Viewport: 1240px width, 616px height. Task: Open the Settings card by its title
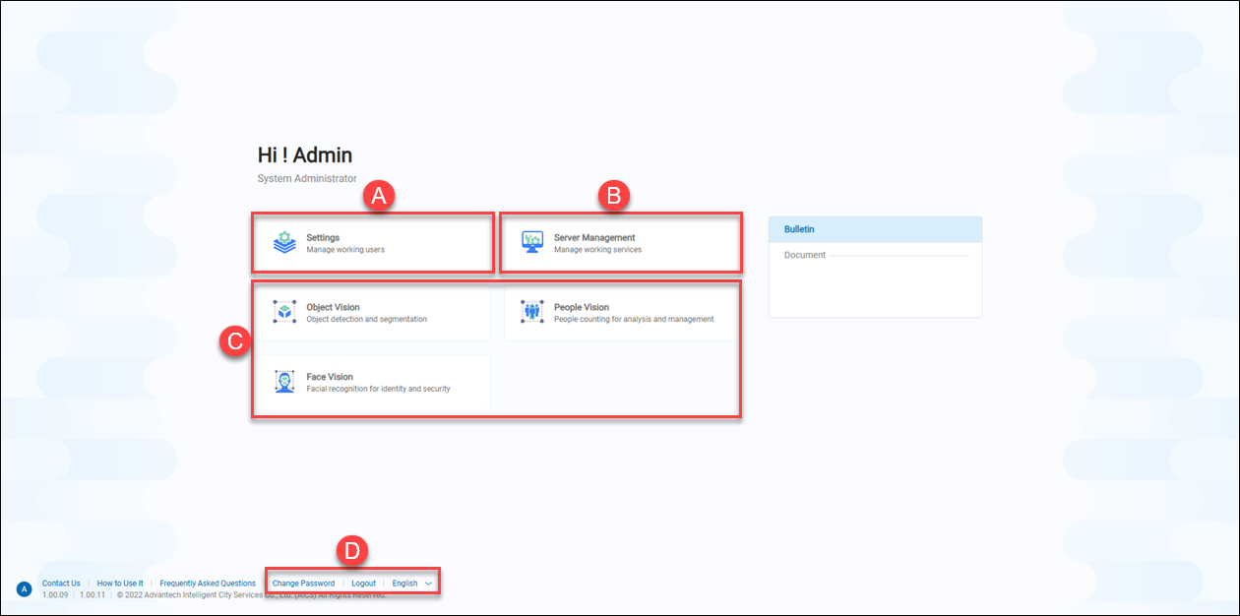tap(323, 237)
